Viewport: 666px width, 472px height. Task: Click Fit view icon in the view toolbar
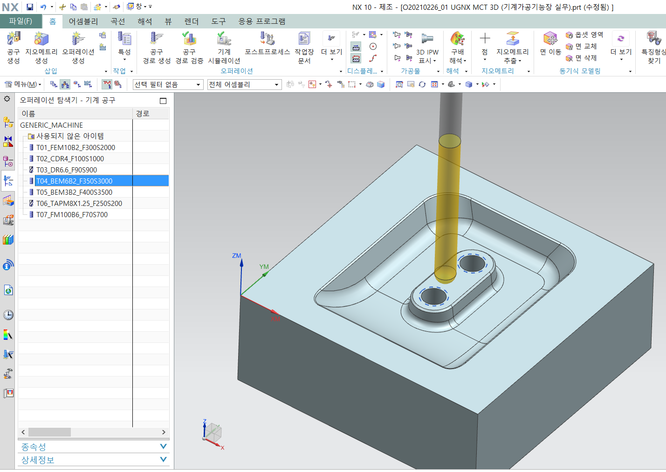399,84
